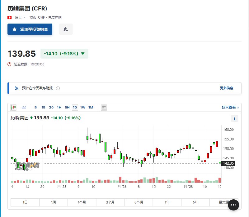Select the 15 minute interval
This screenshot has height=217, width=249.
tap(43, 107)
